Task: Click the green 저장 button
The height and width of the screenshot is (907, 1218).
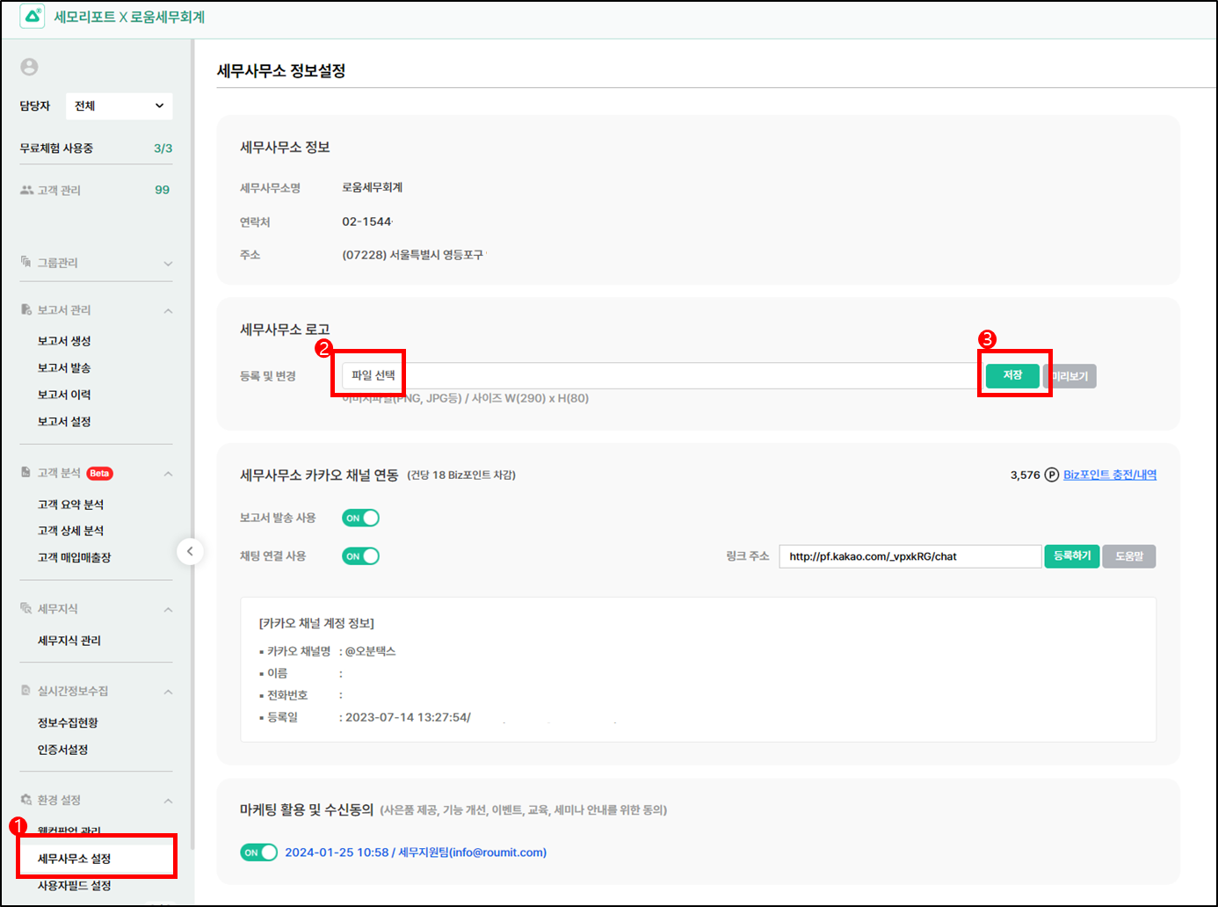Action: (x=1012, y=376)
